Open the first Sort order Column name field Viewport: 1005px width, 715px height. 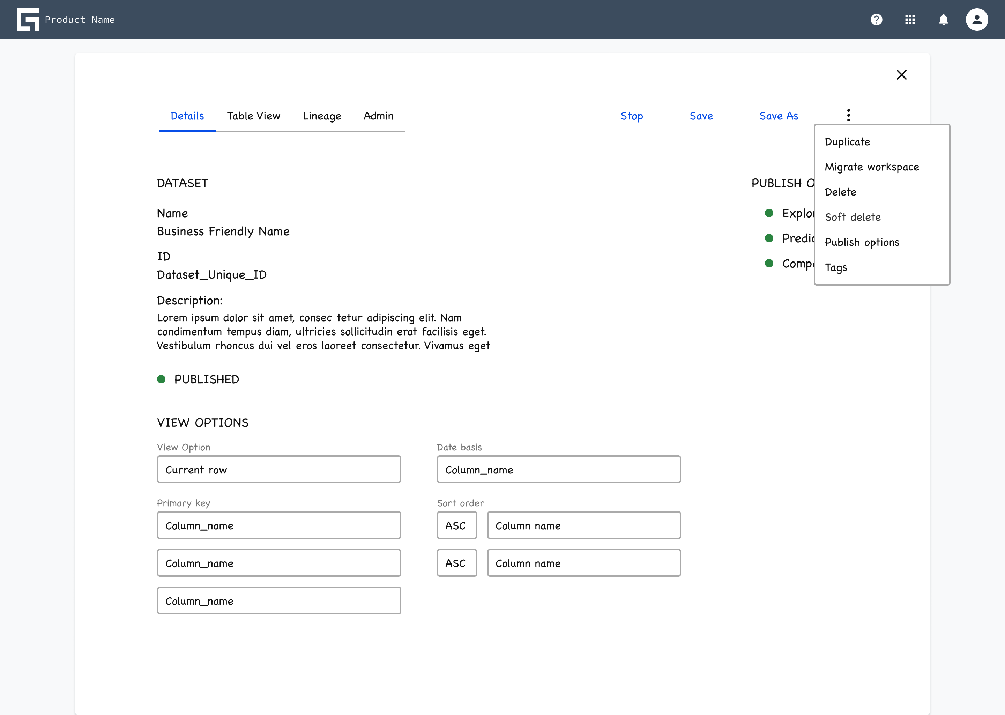click(584, 525)
